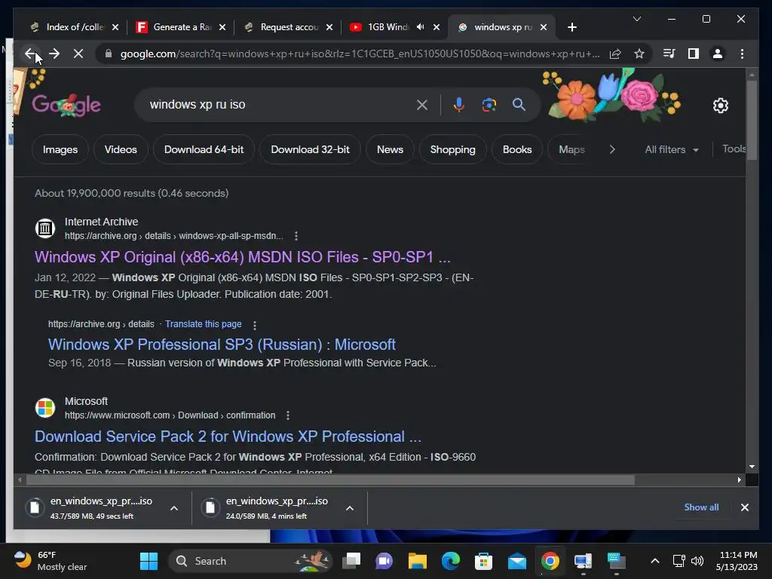Bookmark this page with the star icon
772x579 pixels.
point(639,54)
